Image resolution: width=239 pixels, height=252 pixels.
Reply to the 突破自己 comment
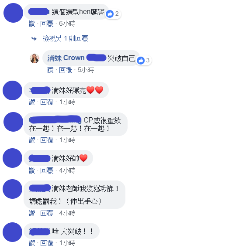[x=66, y=70]
